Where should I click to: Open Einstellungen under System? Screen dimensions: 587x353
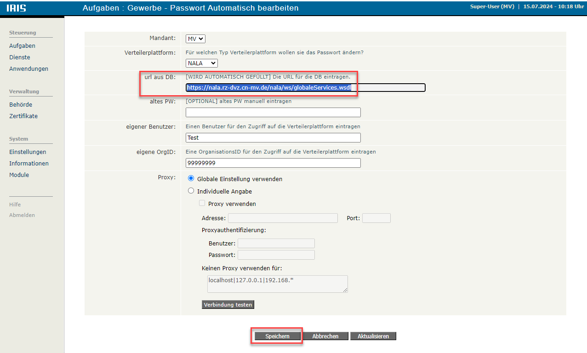click(28, 152)
